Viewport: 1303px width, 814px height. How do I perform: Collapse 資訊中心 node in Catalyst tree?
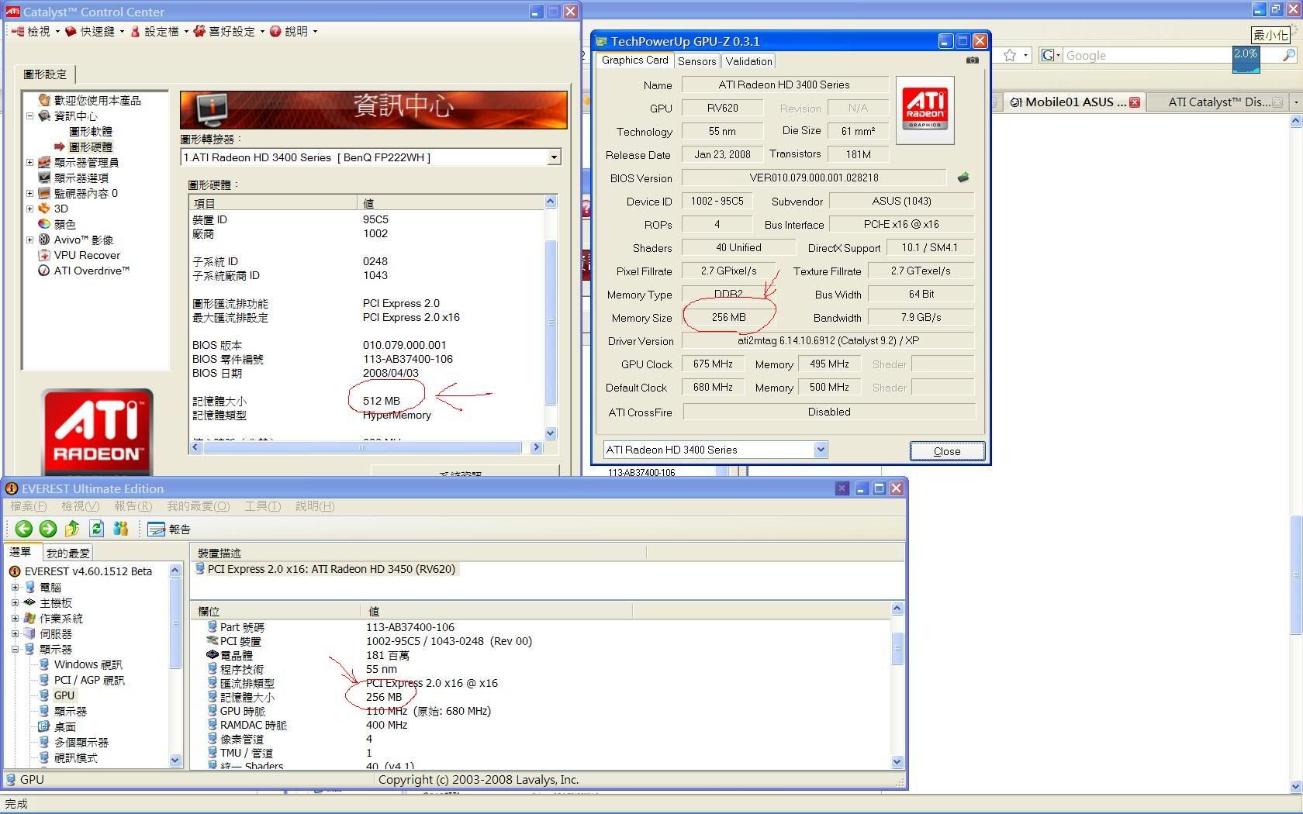30,116
